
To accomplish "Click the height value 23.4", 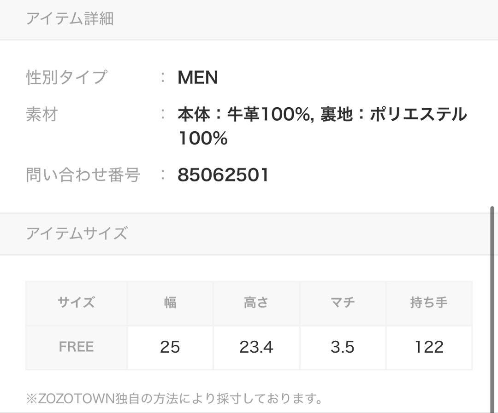I will pyautogui.click(x=256, y=347).
